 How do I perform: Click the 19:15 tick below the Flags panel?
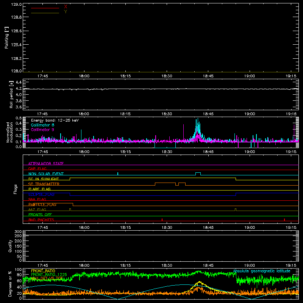(291, 228)
